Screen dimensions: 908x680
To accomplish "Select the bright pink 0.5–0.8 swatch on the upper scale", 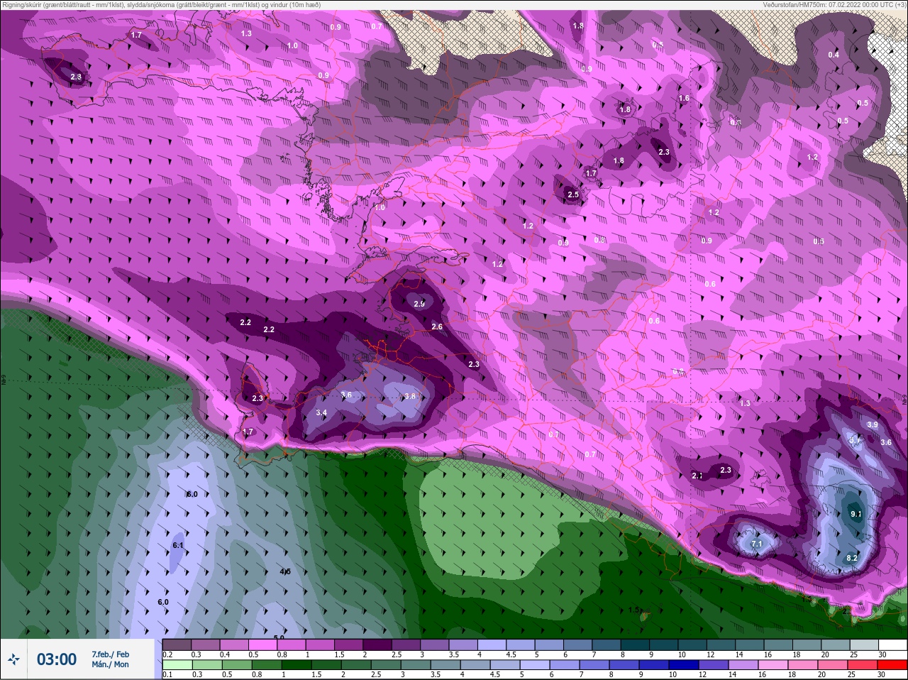I will click(x=262, y=645).
